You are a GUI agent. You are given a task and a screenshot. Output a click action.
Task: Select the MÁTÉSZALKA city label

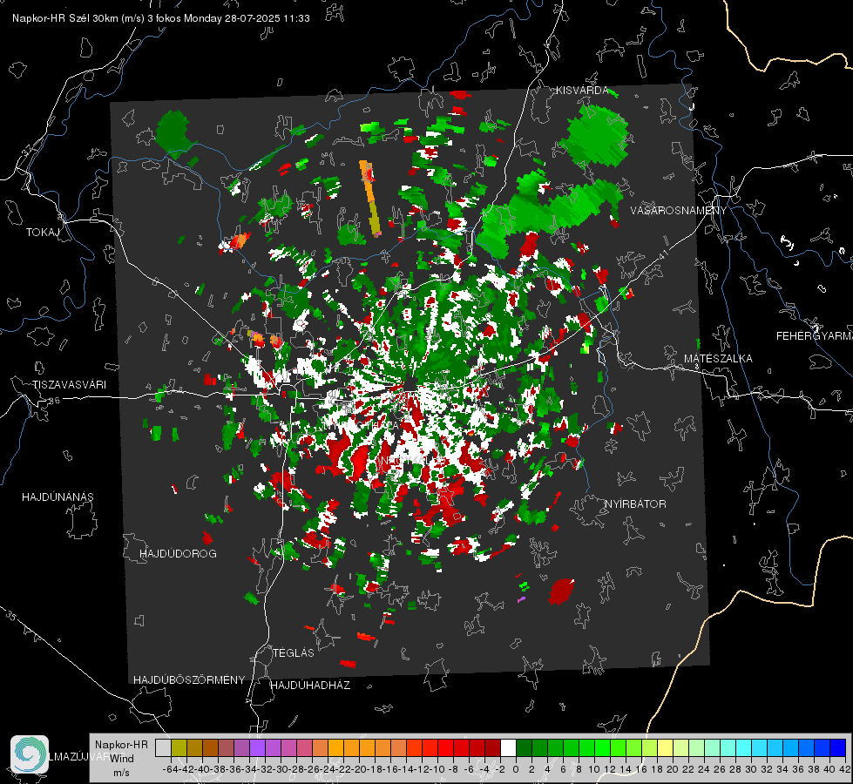(x=718, y=359)
